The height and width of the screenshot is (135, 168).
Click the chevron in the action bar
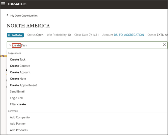point(10,45)
